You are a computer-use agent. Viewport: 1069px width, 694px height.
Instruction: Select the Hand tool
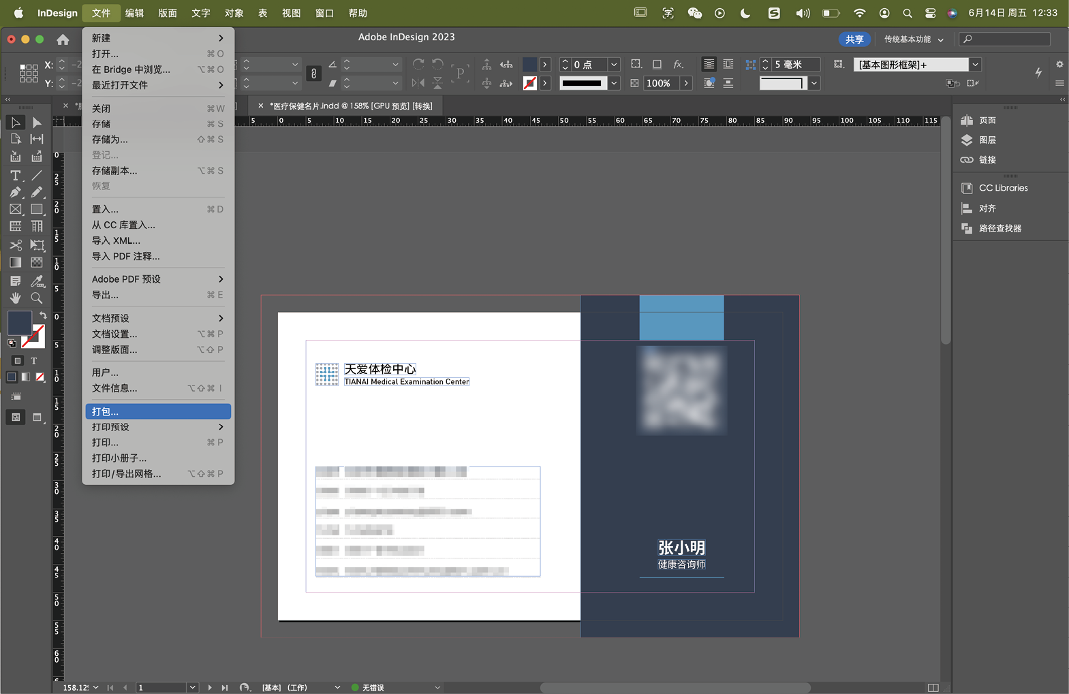15,298
